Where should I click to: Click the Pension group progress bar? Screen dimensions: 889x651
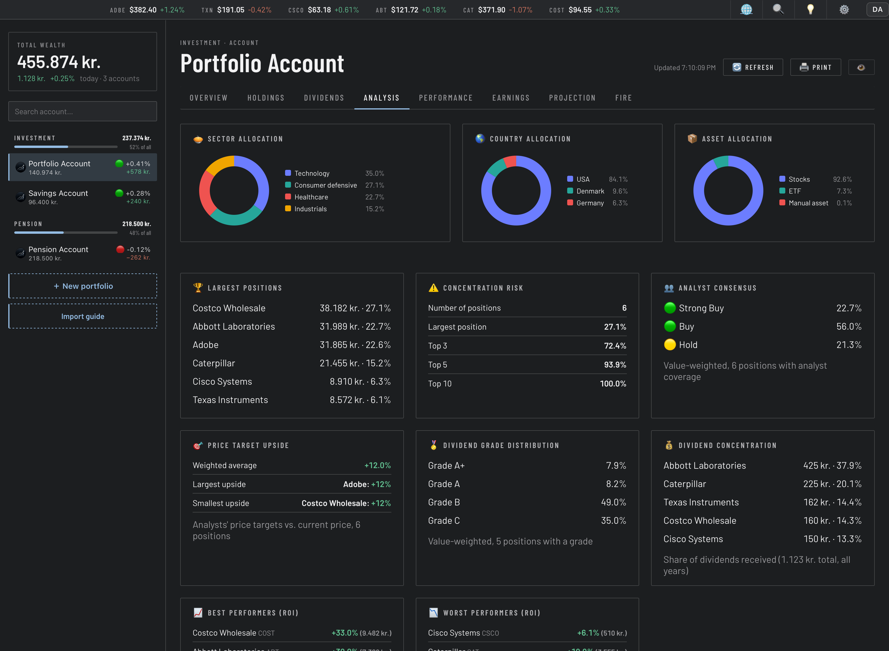65,233
